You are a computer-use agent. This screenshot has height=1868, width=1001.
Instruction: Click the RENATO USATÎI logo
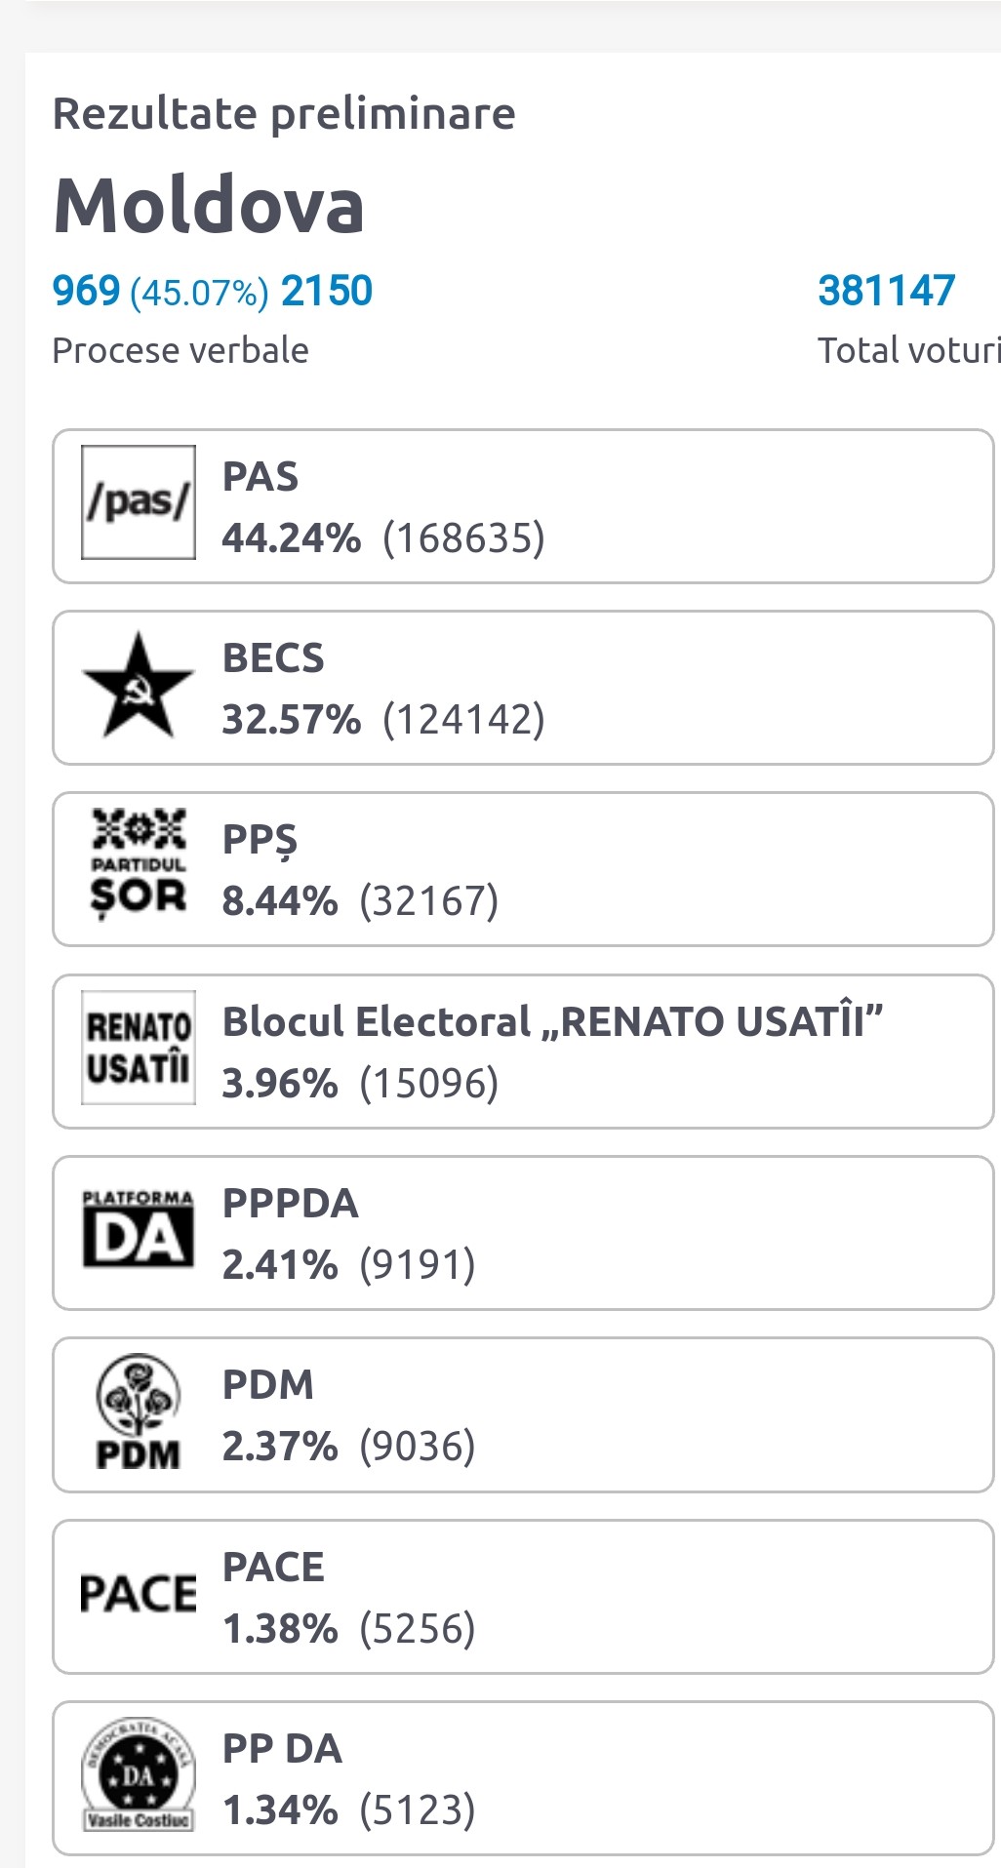point(138,1048)
